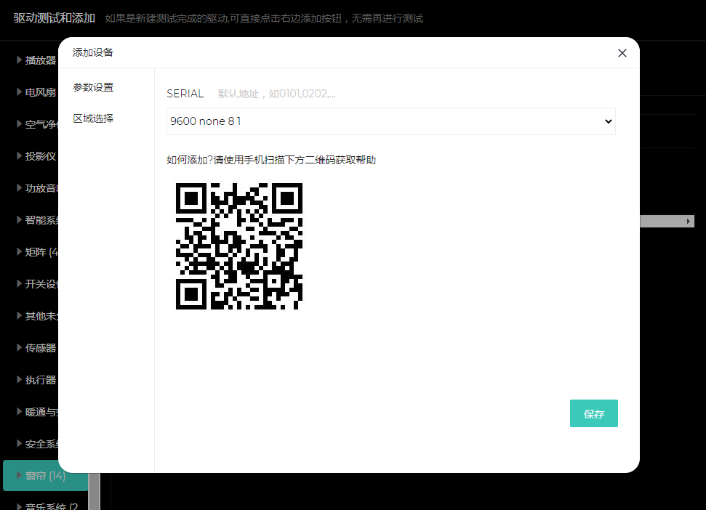Click the SERIAL field label
The width and height of the screenshot is (706, 510).
pyautogui.click(x=185, y=94)
